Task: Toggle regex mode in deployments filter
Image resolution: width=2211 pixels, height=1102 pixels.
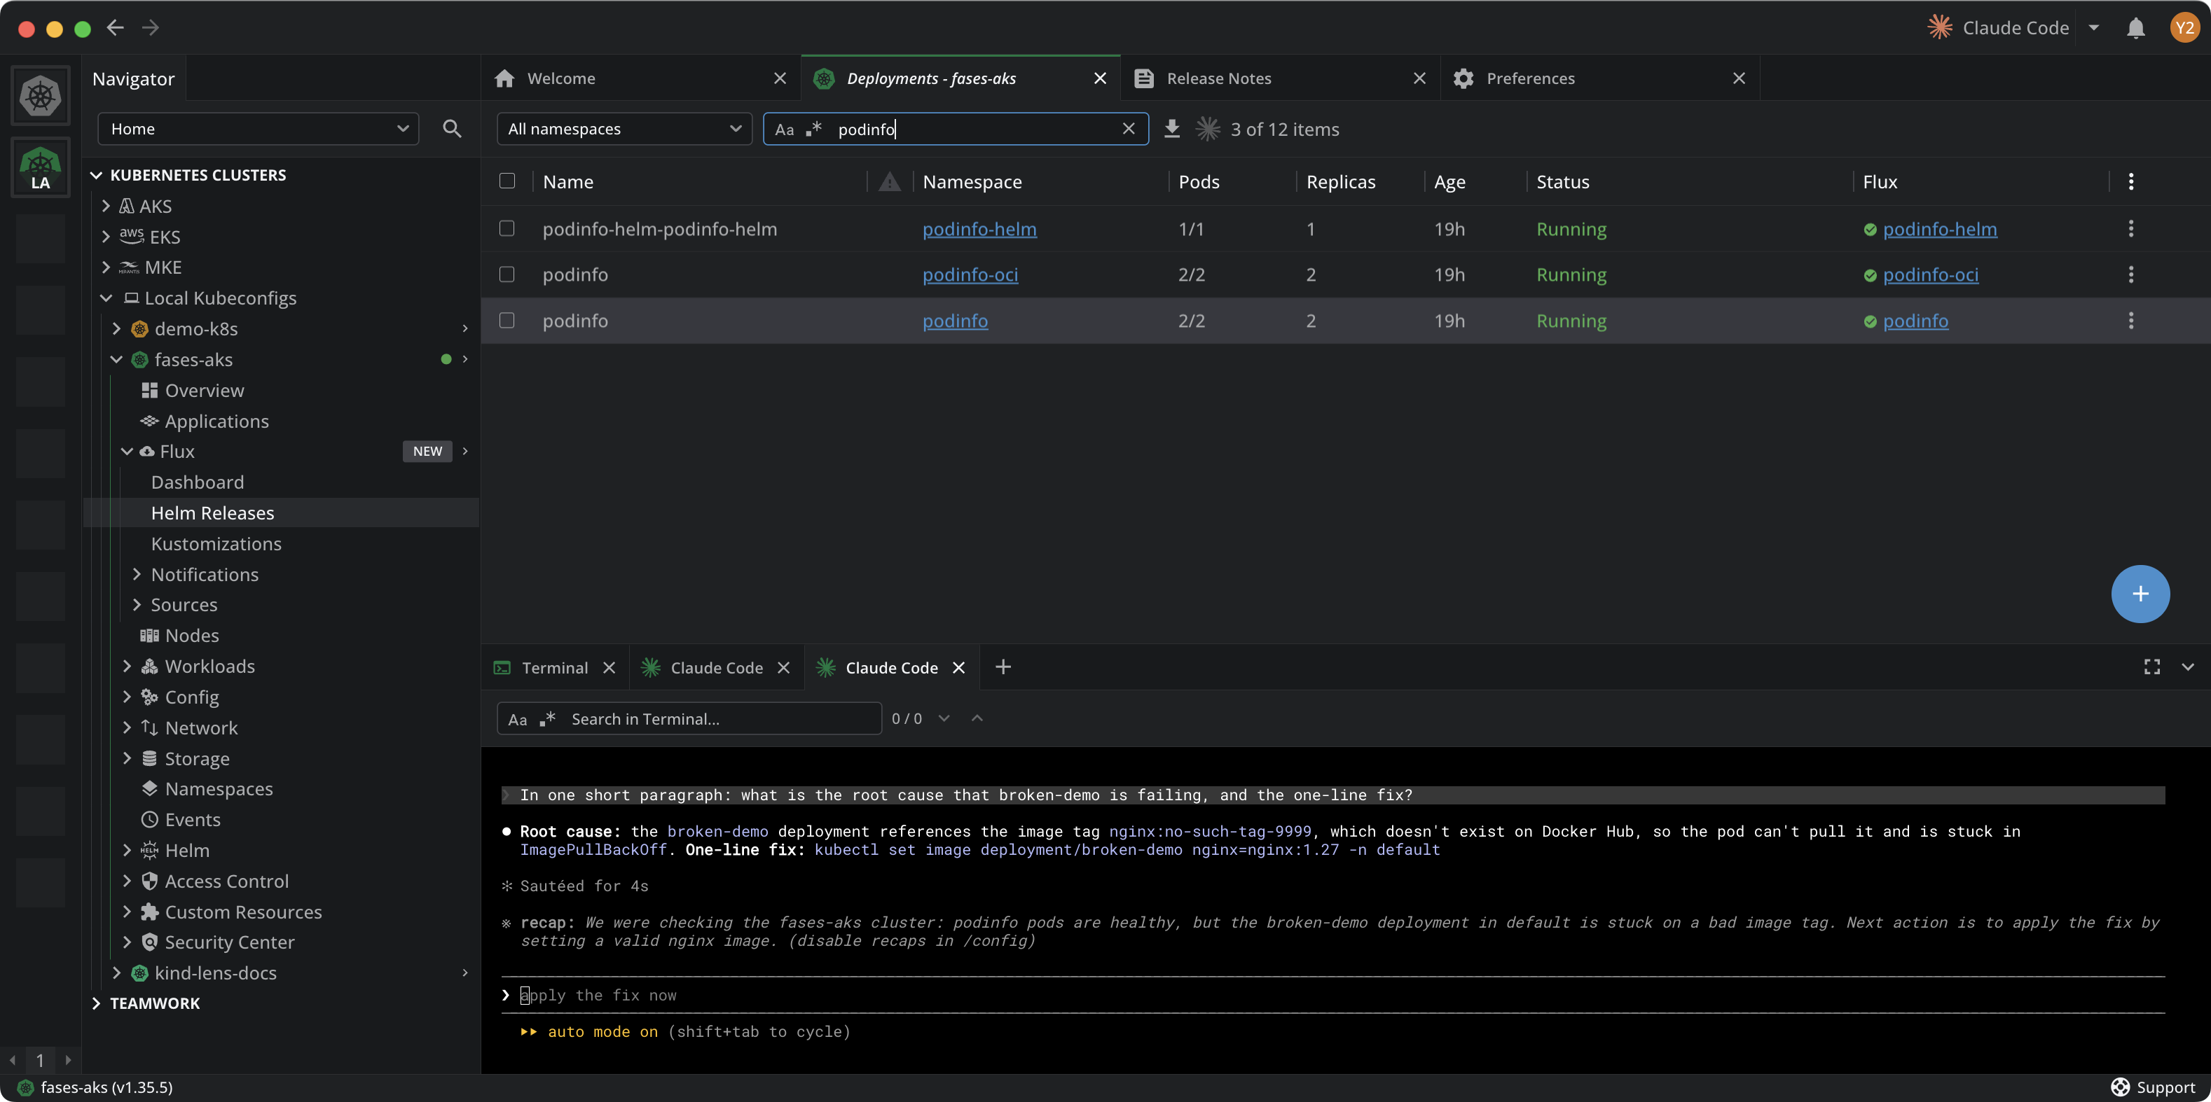Action: pos(813,129)
